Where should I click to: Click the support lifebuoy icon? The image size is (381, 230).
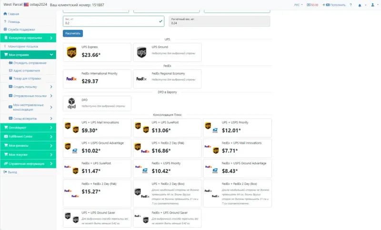click(x=5, y=29)
